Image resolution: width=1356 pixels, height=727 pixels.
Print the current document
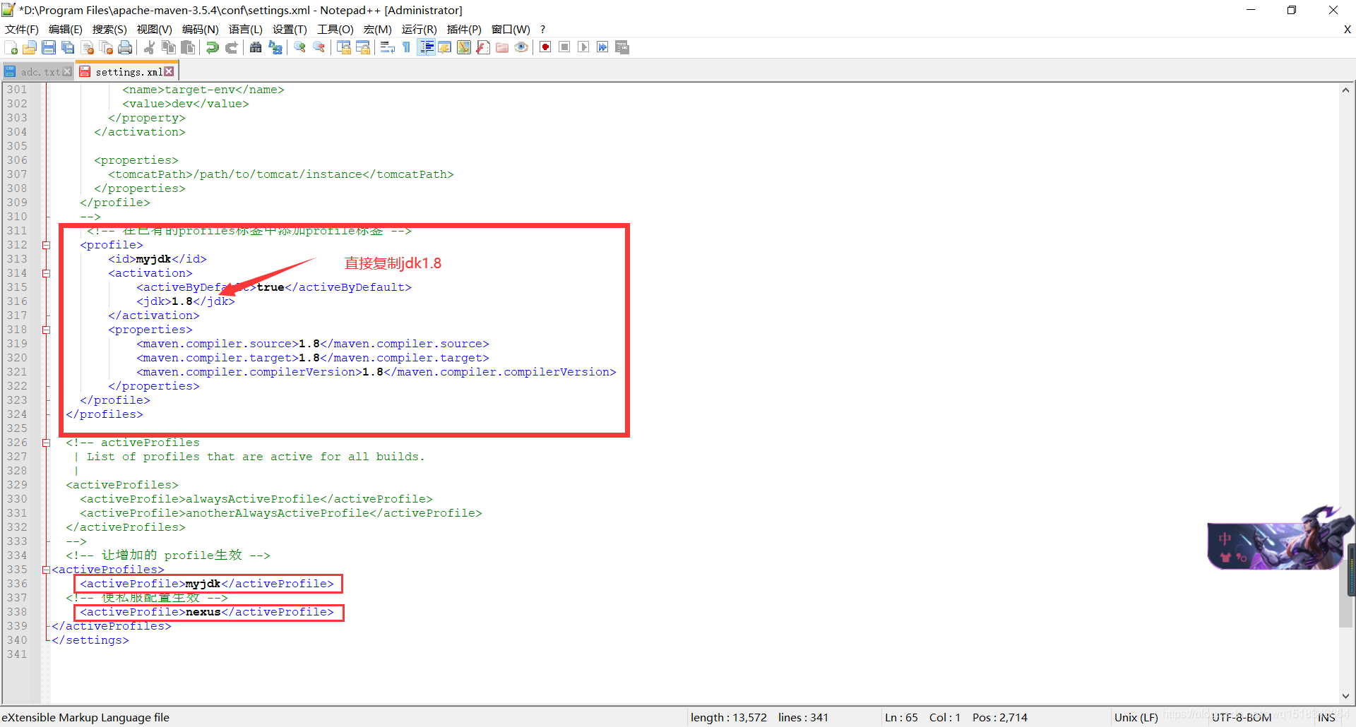click(125, 47)
